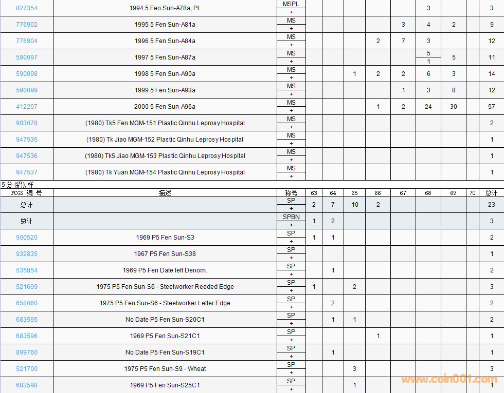504x393 pixels.
Task: Open PCGS number 827354 link
Action: coord(27,8)
